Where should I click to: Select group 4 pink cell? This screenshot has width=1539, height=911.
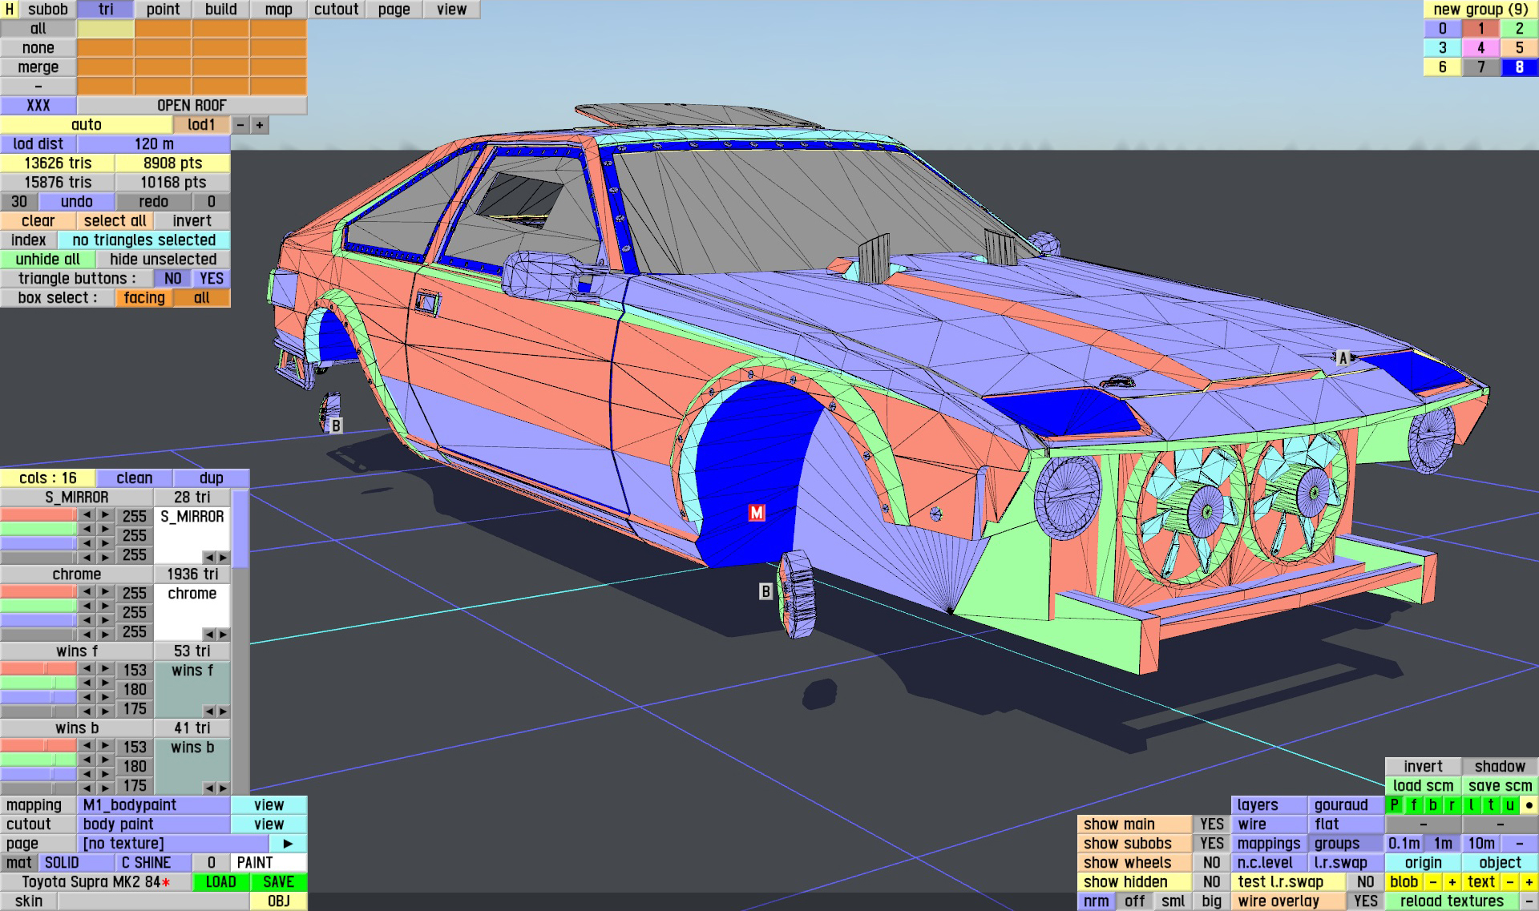click(1480, 48)
